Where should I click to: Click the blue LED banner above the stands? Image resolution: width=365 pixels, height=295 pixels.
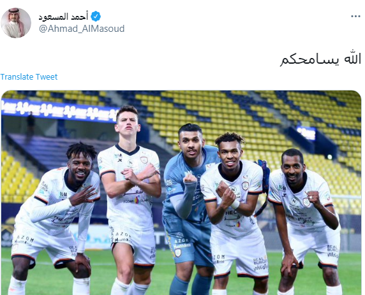[x=59, y=109]
